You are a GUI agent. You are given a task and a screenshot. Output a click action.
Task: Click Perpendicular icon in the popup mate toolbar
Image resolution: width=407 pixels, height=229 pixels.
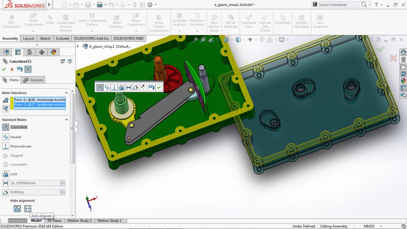114,88
